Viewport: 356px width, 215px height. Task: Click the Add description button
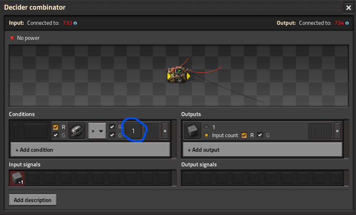[33, 200]
